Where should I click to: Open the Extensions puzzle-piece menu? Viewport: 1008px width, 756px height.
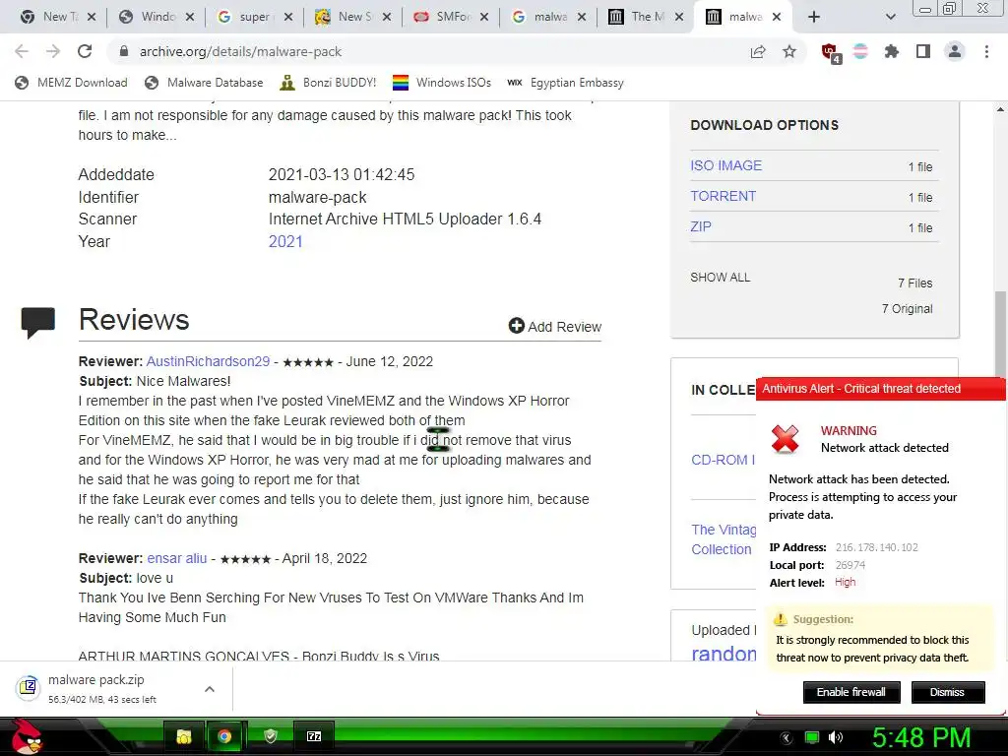pyautogui.click(x=892, y=51)
